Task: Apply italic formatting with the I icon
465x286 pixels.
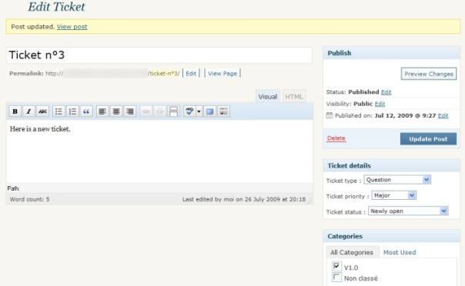Action: click(28, 111)
